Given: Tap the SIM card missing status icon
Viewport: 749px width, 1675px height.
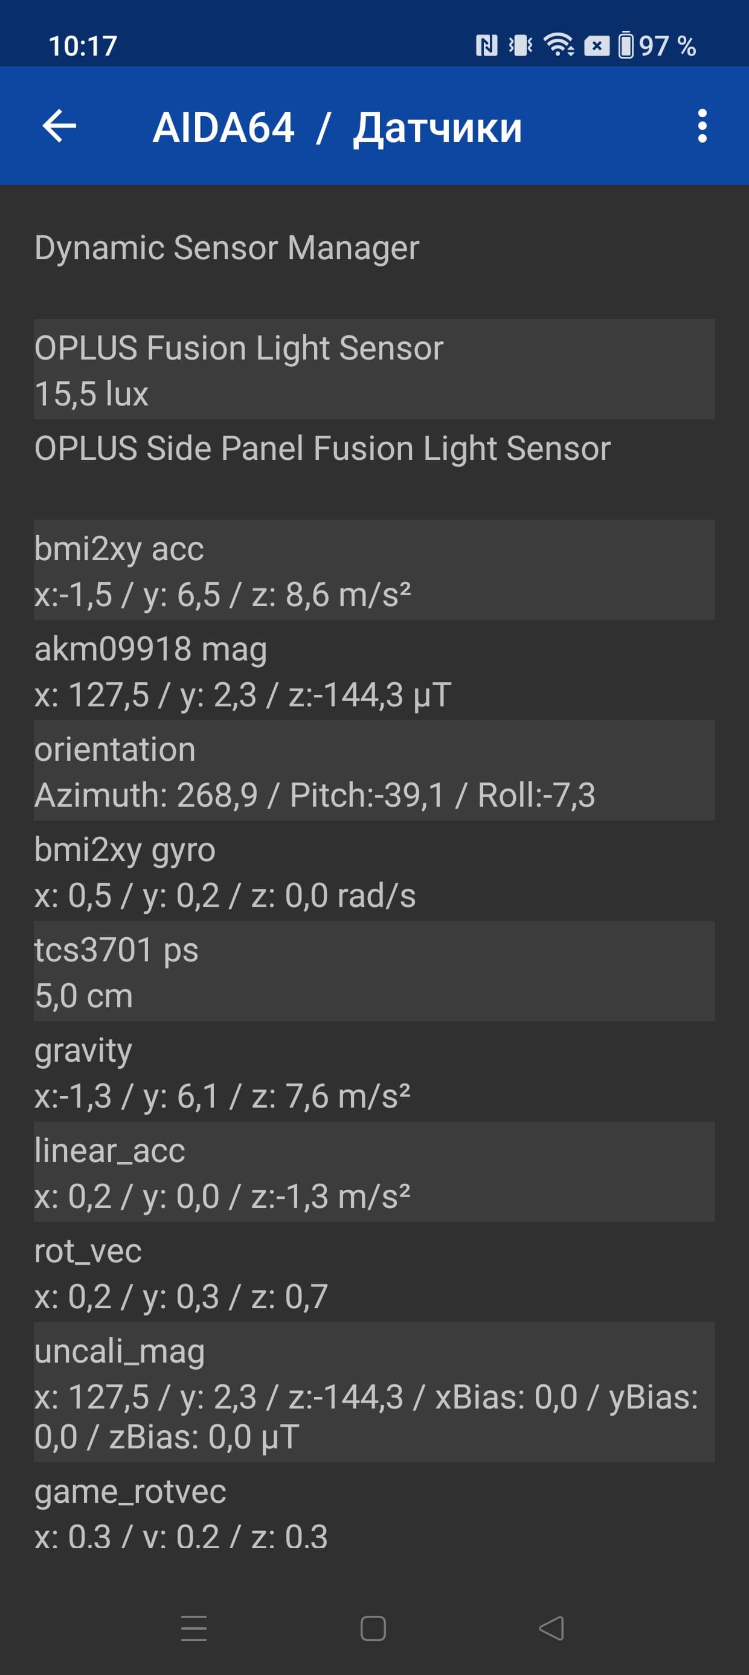Looking at the screenshot, I should point(596,45).
